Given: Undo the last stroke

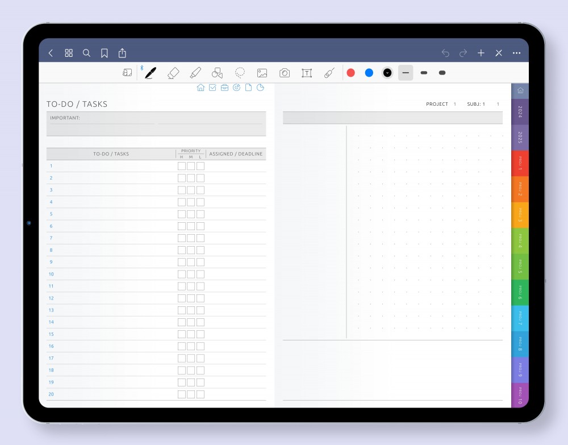Looking at the screenshot, I should coord(445,53).
